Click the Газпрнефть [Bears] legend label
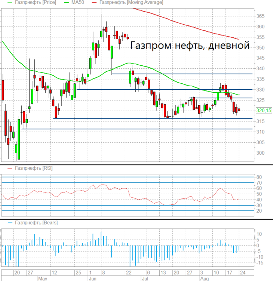 click(36, 223)
